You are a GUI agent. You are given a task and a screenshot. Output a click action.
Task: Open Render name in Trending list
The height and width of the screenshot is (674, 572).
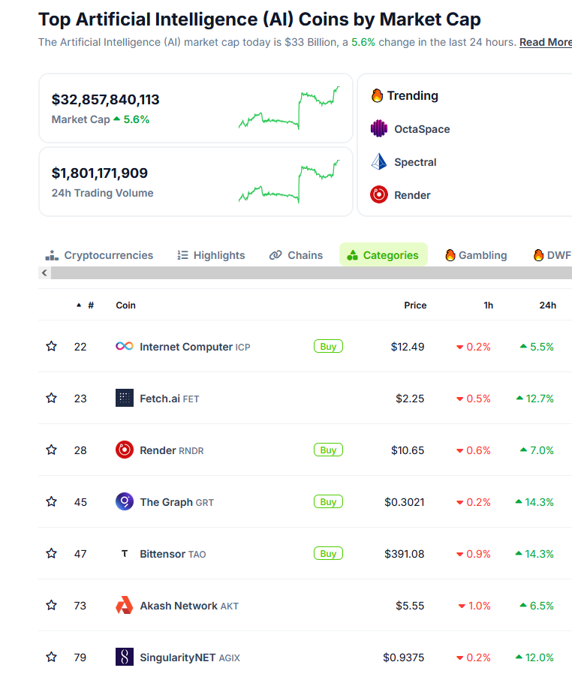coord(412,195)
